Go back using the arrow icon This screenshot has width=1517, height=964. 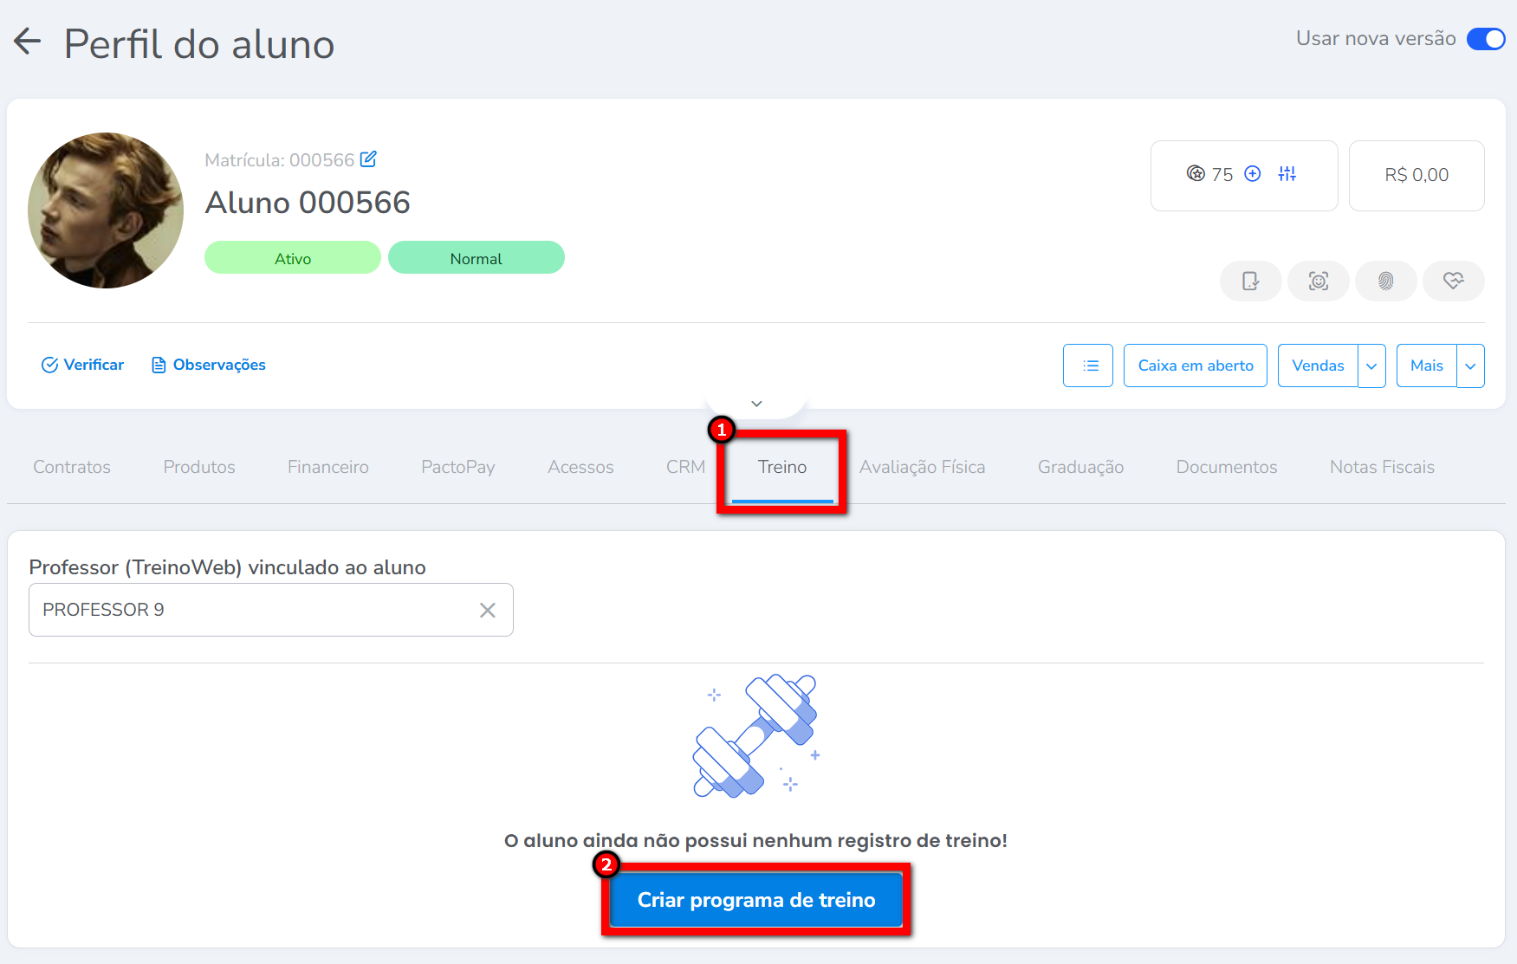pyautogui.click(x=28, y=42)
